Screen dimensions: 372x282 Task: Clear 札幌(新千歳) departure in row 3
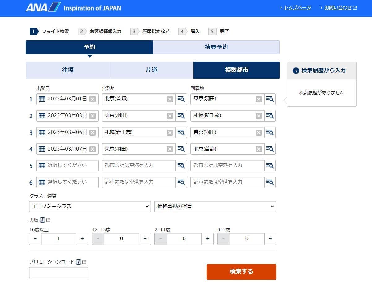tap(170, 132)
